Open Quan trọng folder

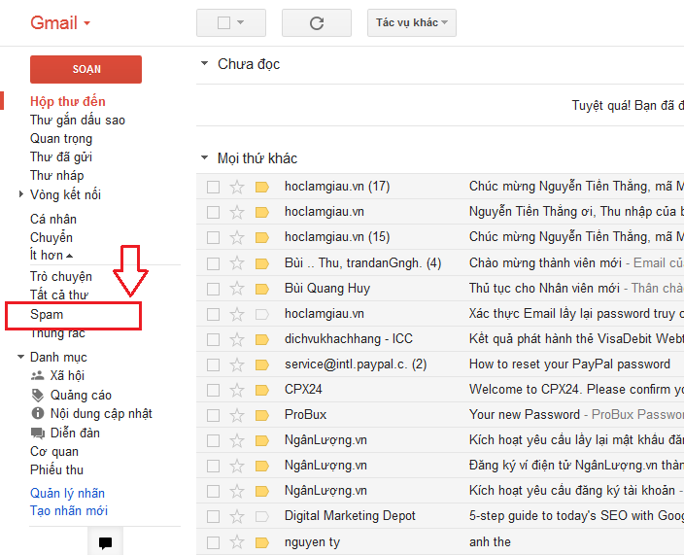[61, 139]
